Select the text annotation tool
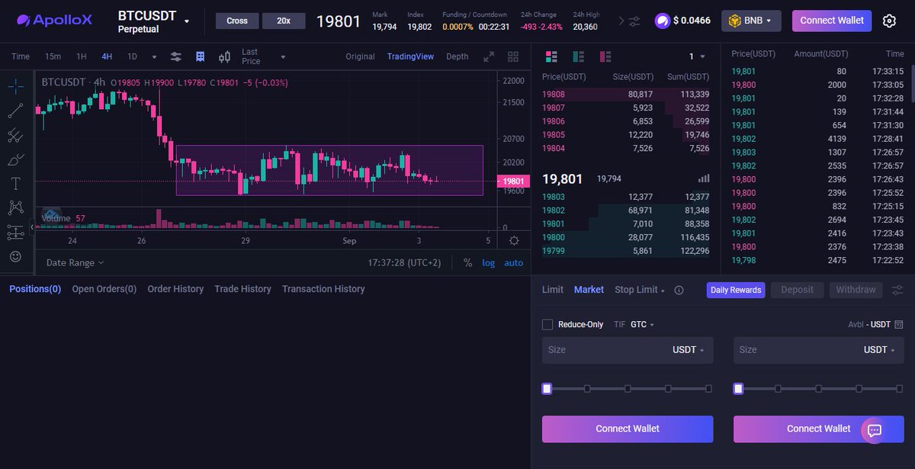915x469 pixels. pos(15,184)
